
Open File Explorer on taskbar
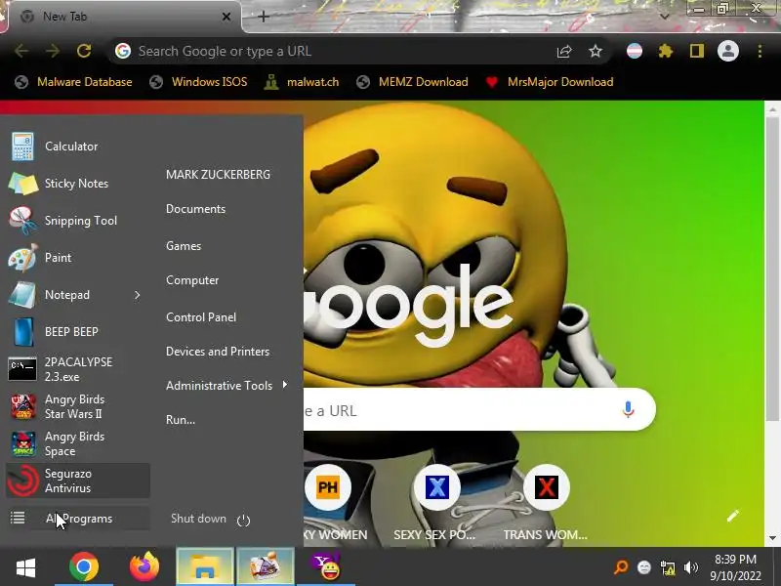[205, 567]
